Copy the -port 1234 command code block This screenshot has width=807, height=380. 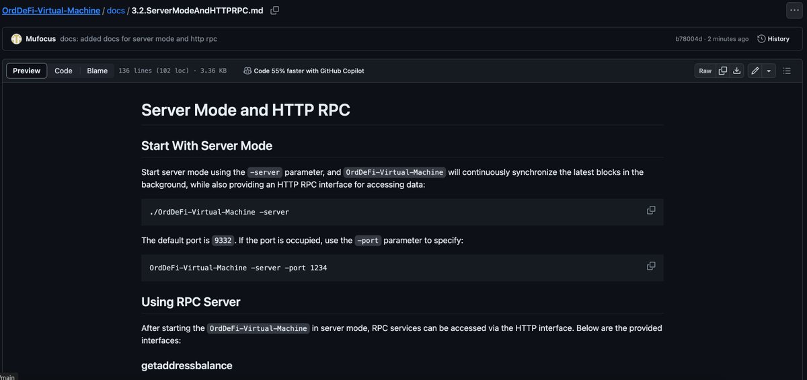coord(651,266)
